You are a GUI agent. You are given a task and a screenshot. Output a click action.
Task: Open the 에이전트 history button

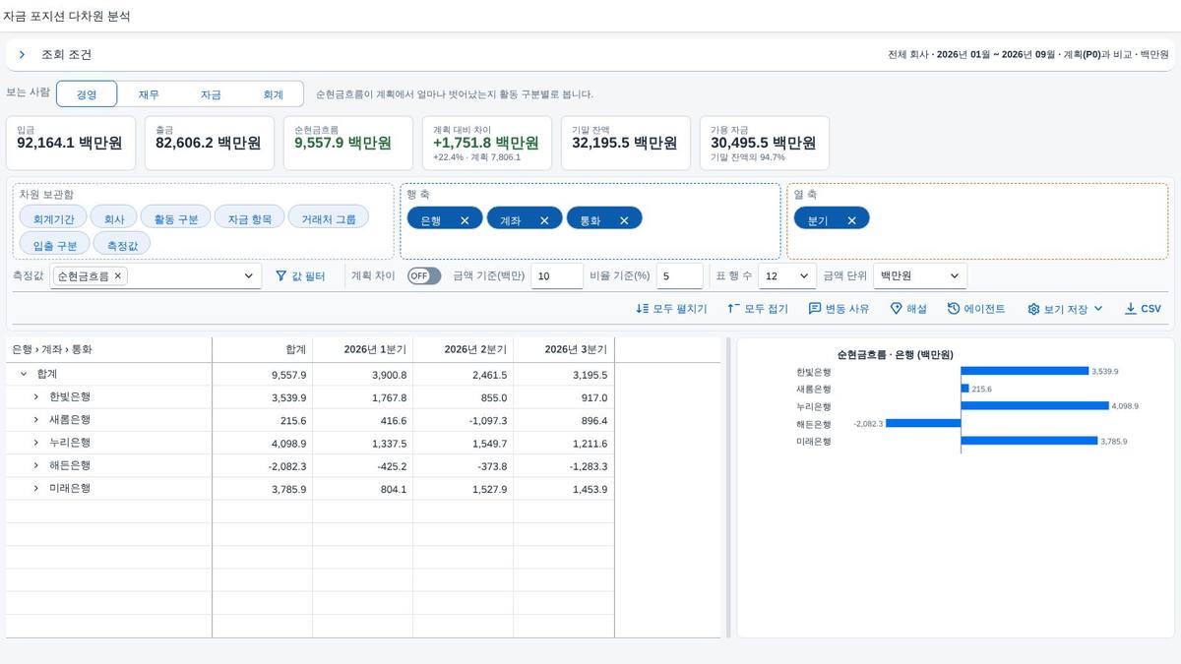point(976,309)
